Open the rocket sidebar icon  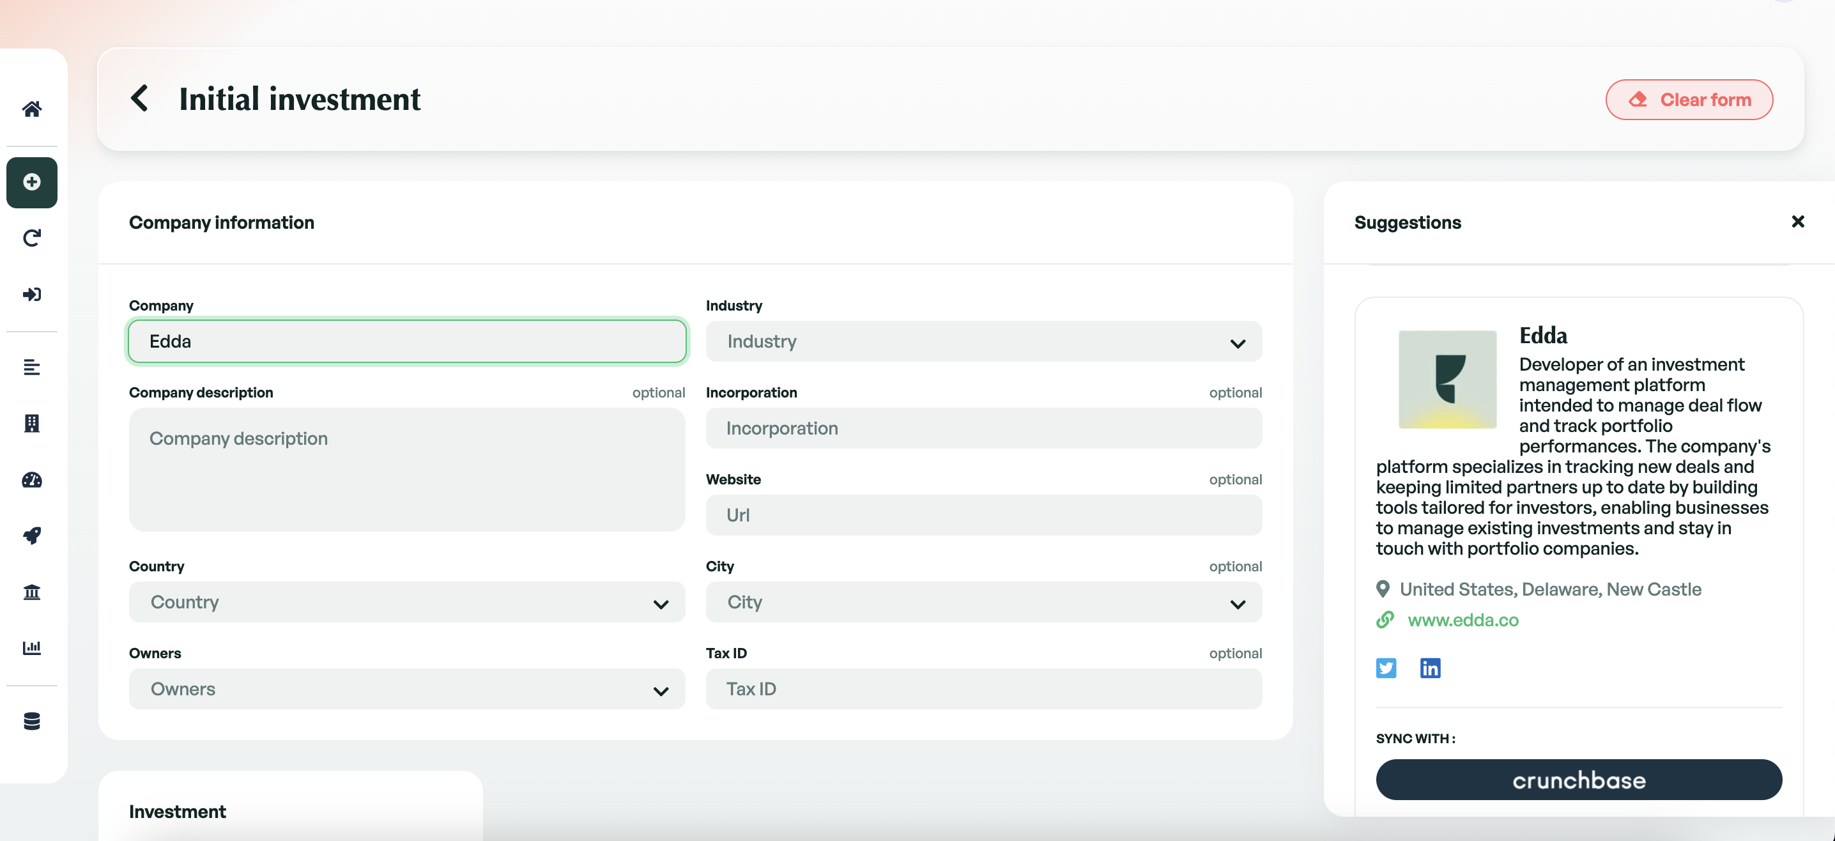(31, 536)
